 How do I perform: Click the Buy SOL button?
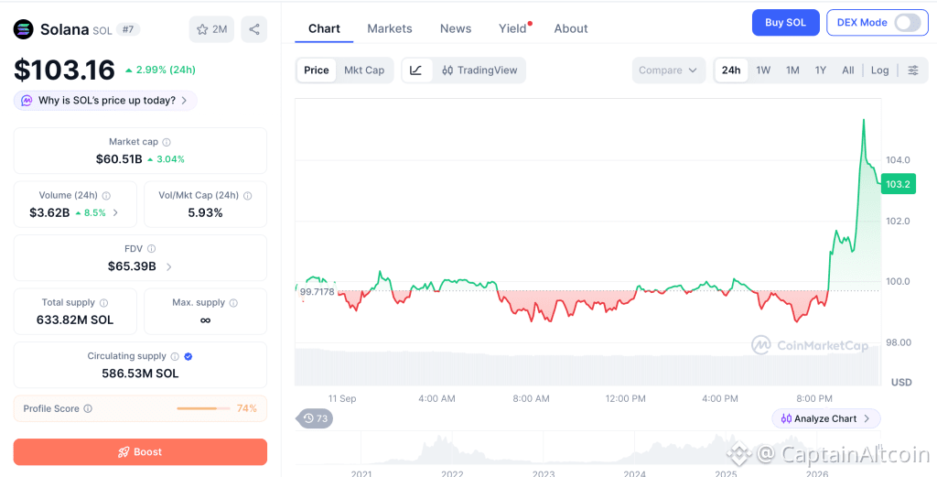pyautogui.click(x=785, y=23)
